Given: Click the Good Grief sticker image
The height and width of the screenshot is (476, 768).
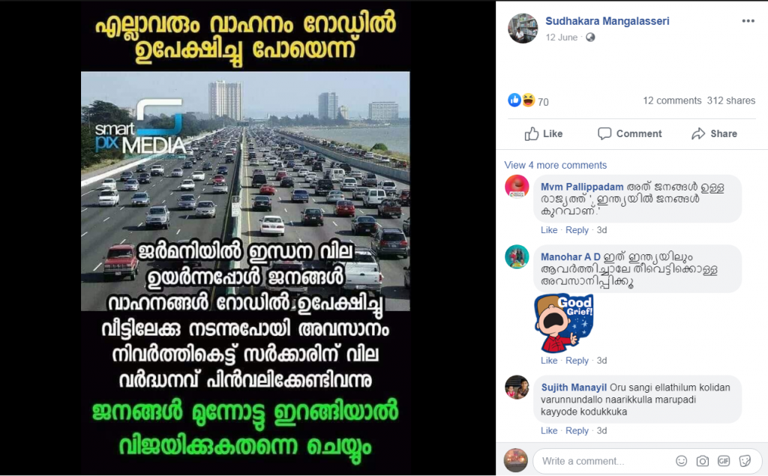Looking at the screenshot, I should (x=564, y=323).
